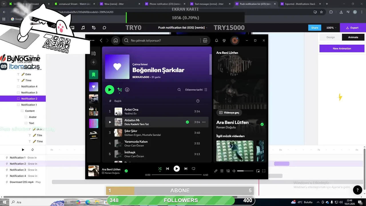Open the Eklenme tarihi sort dropdown
The height and width of the screenshot is (206, 366).
click(196, 90)
